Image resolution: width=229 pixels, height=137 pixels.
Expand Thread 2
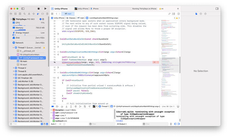click(13, 68)
